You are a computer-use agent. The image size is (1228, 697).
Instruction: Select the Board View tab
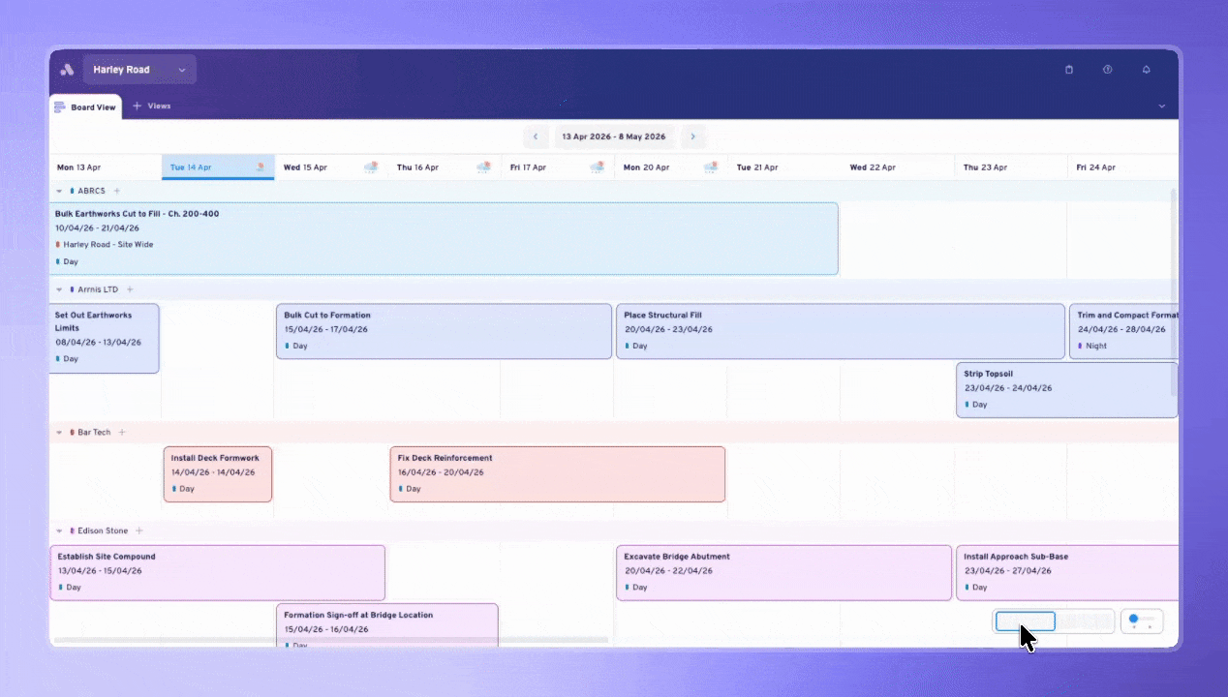pos(85,106)
